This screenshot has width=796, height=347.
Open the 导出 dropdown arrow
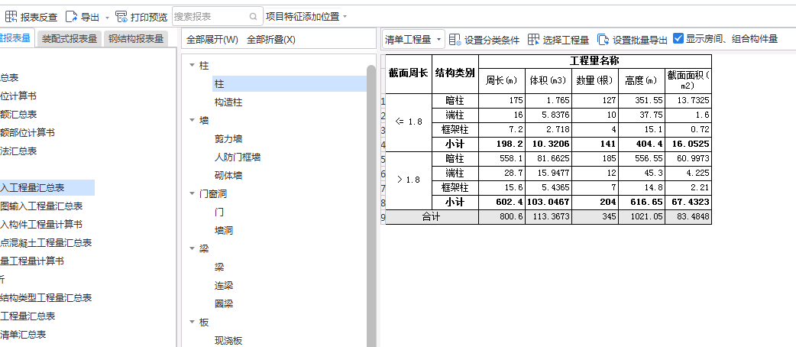107,18
